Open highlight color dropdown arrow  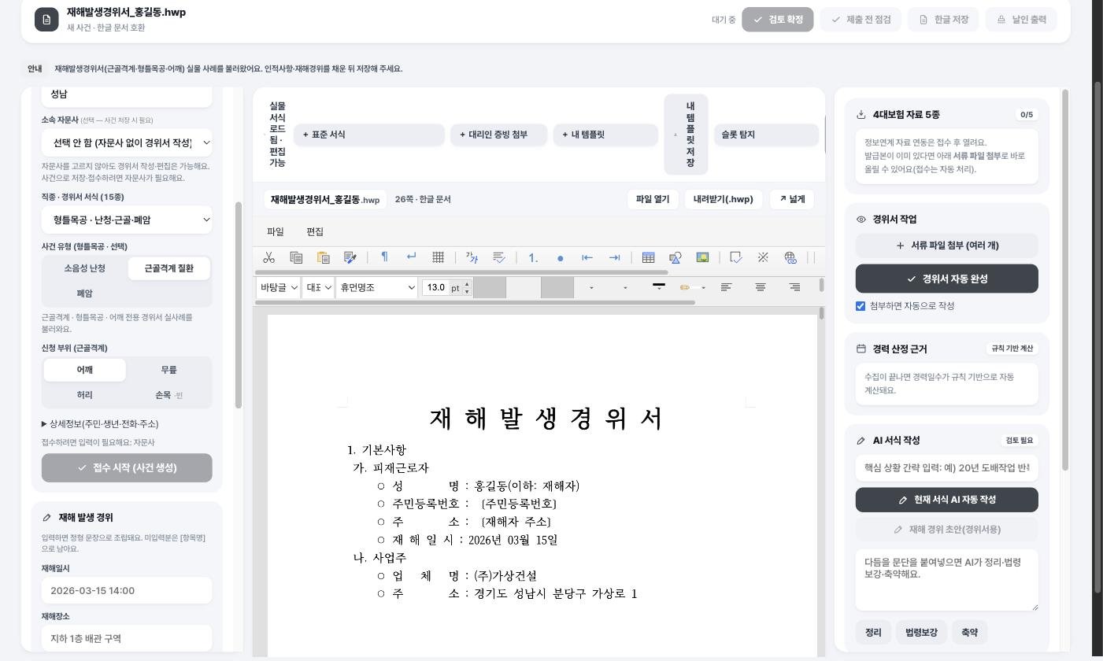pyautogui.click(x=703, y=288)
